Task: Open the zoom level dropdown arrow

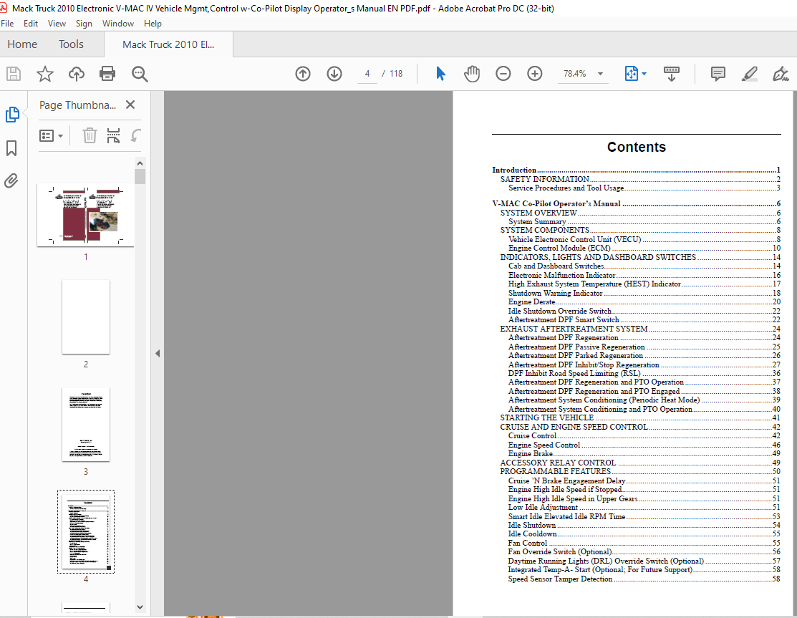Action: [600, 74]
